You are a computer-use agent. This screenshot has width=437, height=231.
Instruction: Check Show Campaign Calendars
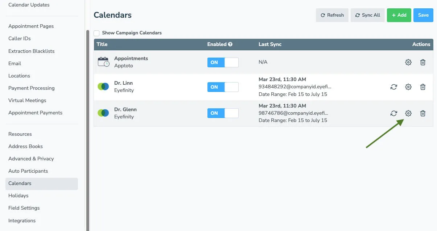tap(96, 33)
